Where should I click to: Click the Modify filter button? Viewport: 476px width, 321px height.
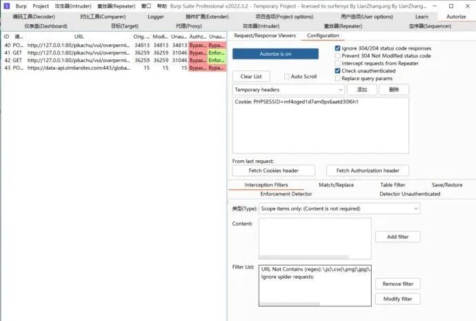[x=397, y=299]
